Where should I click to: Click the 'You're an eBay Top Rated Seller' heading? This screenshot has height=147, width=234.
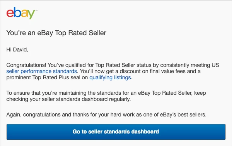pyautogui.click(x=56, y=33)
